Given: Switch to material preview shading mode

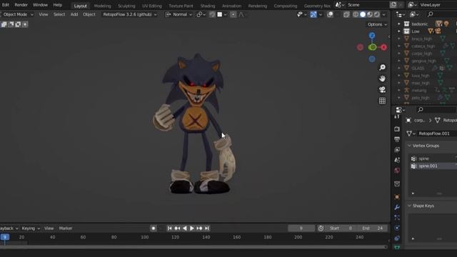Looking at the screenshot, I should [x=370, y=14].
